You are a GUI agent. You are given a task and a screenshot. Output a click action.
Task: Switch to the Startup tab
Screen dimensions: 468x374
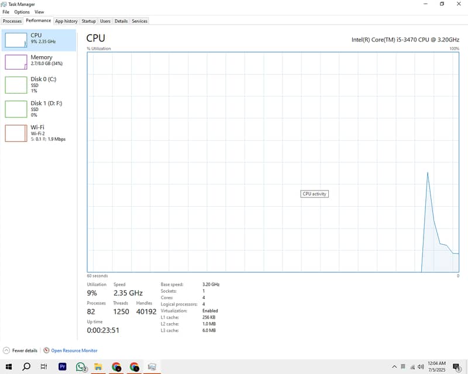click(x=89, y=21)
